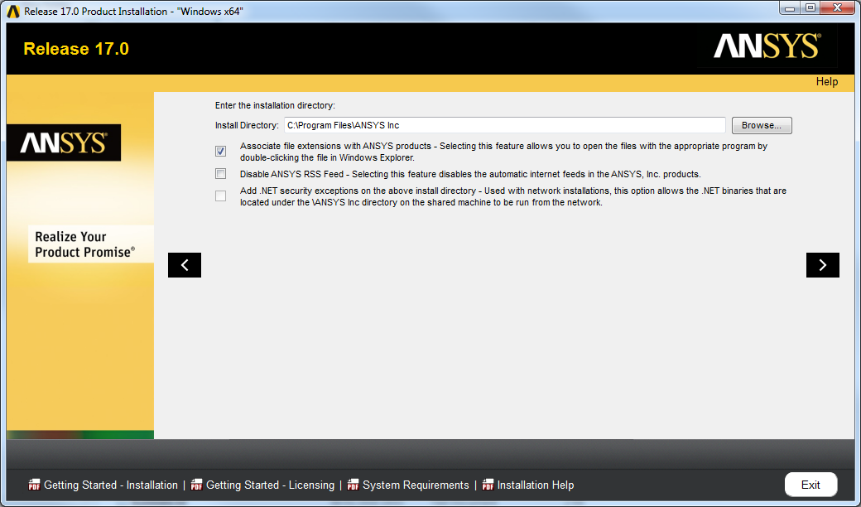
Task: Open the Installation Help text link
Action: pos(536,485)
